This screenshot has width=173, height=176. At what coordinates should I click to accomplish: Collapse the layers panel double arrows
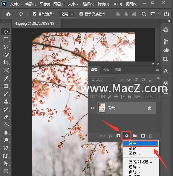[x=153, y=64]
